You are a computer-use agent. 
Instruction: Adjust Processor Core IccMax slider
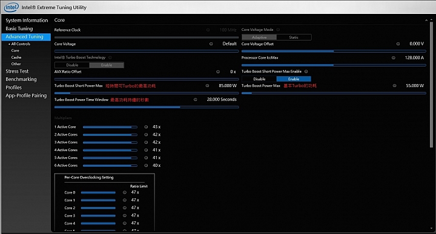pos(334,65)
